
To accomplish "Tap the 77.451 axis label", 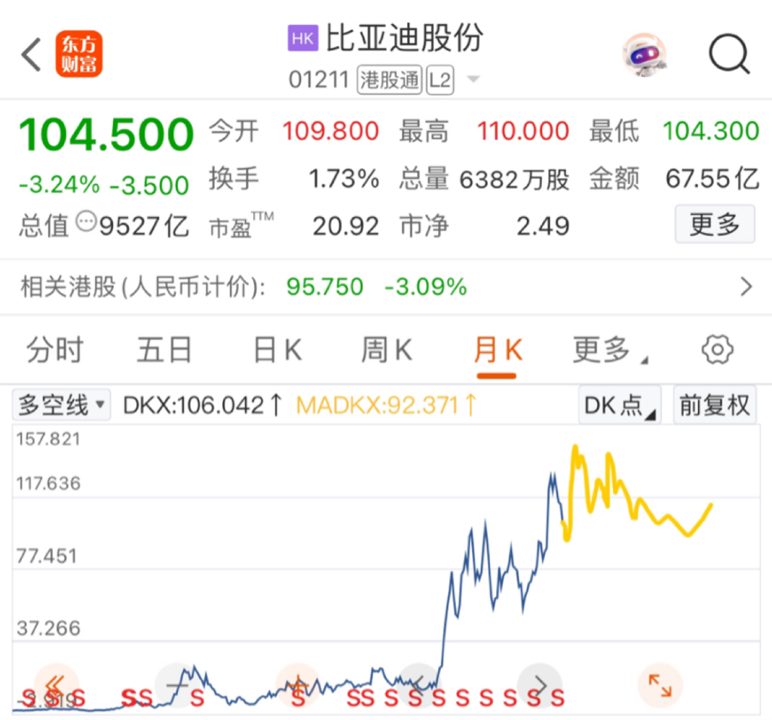I will pos(47,556).
